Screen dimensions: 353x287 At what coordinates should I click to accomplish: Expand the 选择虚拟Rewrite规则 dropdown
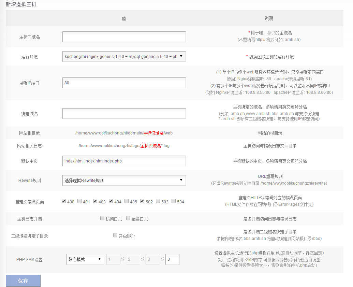click(124, 181)
